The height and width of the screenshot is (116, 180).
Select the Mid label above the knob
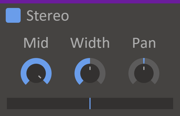(x=36, y=43)
